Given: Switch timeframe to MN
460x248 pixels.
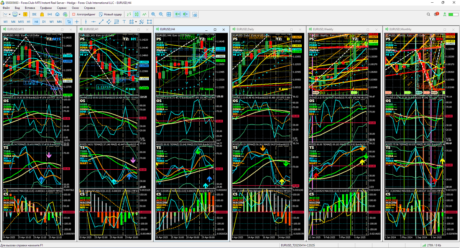Looking at the screenshot, I should pos(59,22).
